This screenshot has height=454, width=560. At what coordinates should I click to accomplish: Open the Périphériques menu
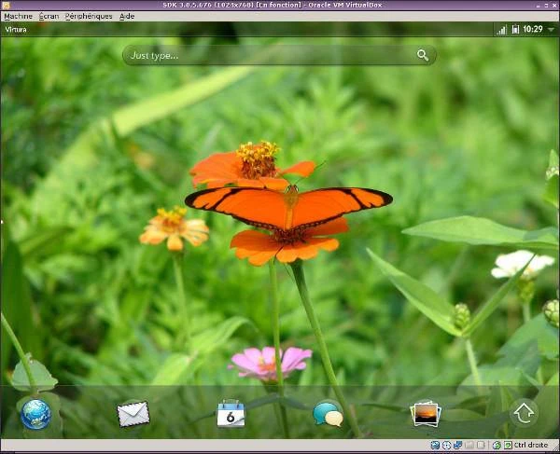tap(89, 17)
